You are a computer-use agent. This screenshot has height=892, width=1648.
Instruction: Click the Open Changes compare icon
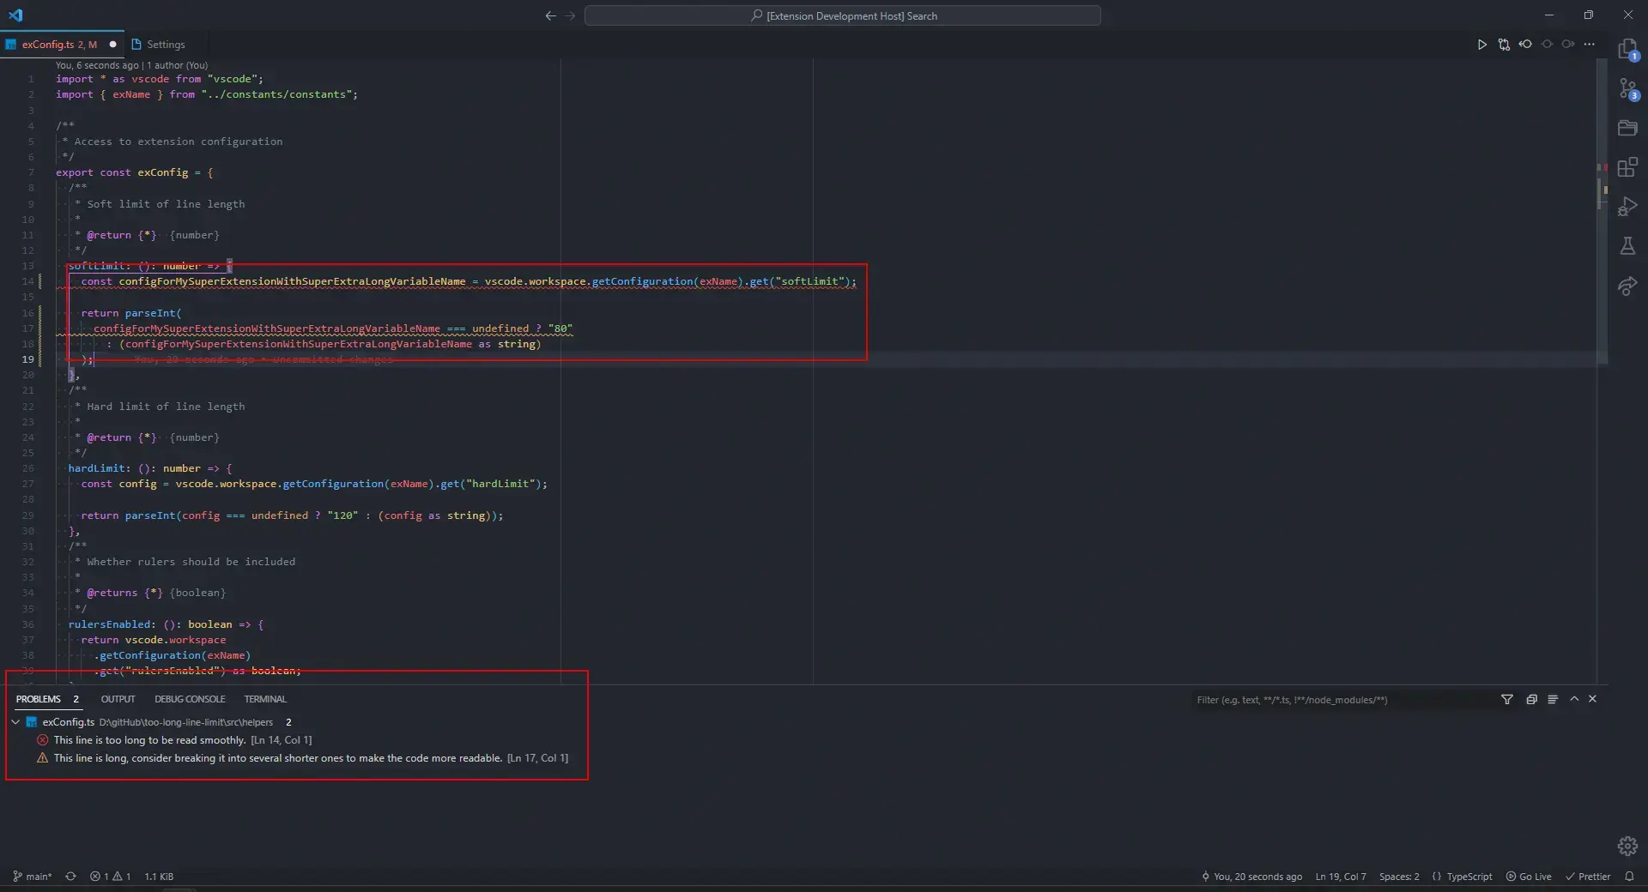click(1504, 45)
